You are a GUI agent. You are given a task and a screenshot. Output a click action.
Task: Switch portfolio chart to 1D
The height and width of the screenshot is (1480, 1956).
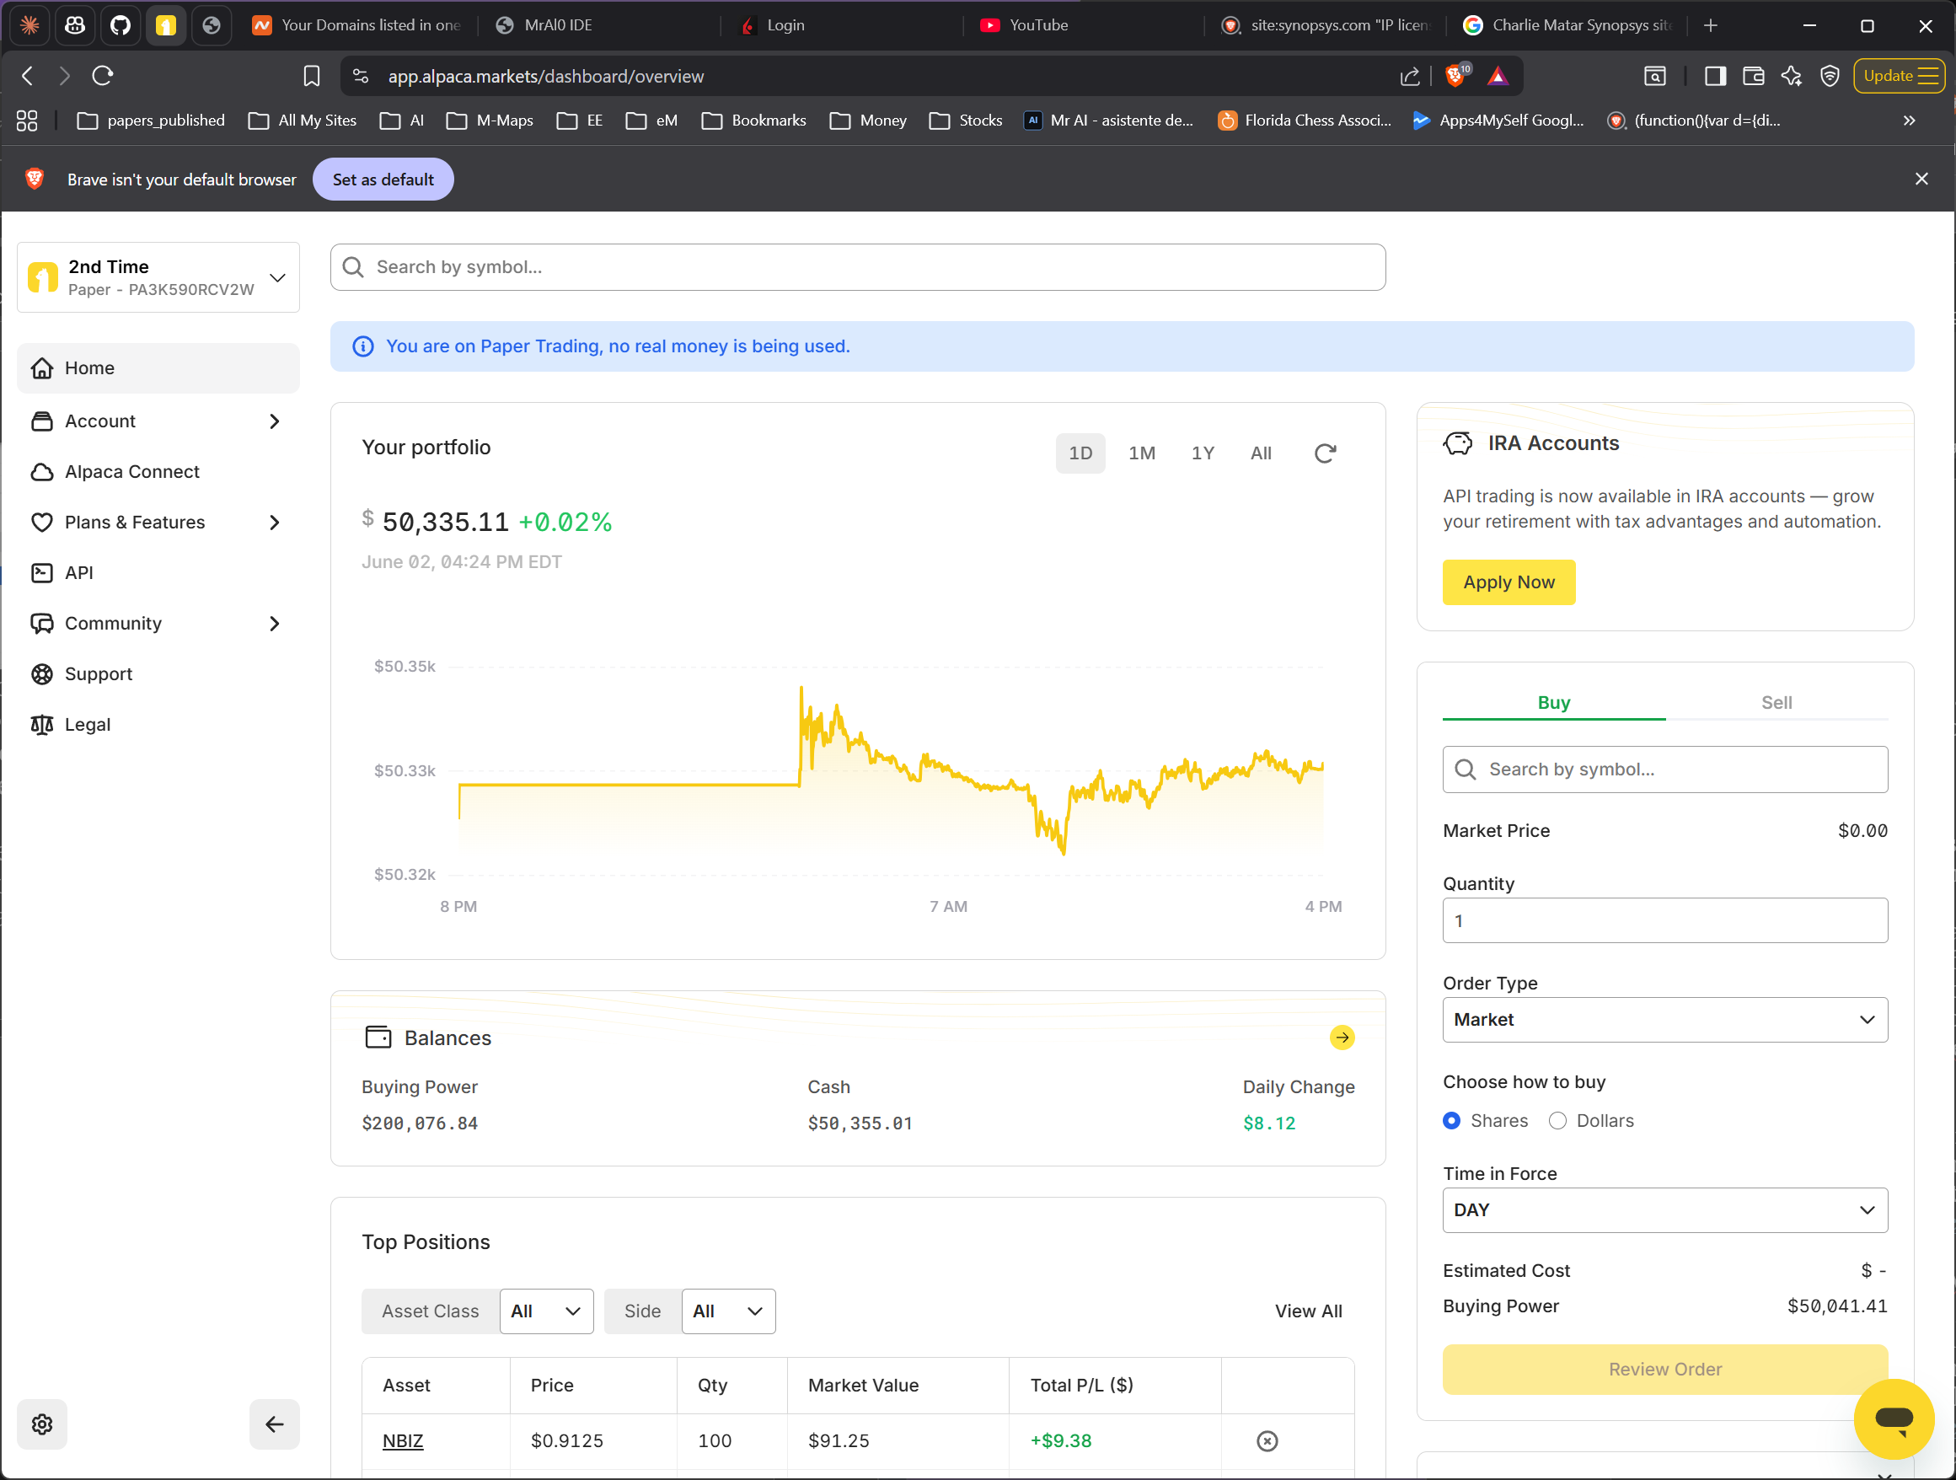tap(1080, 453)
